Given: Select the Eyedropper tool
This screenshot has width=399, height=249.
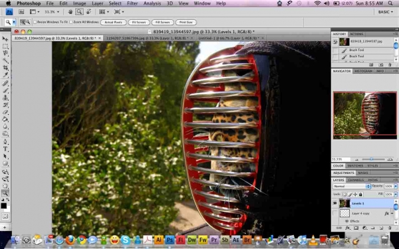Looking at the screenshot, I should [x=5, y=74].
